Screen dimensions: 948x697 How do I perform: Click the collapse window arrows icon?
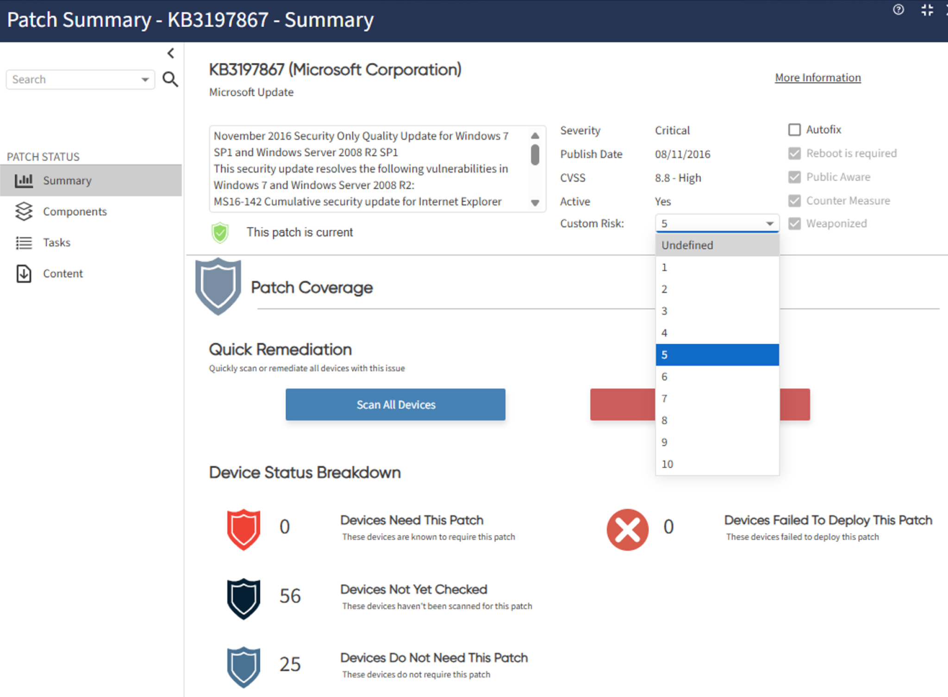pos(927,10)
